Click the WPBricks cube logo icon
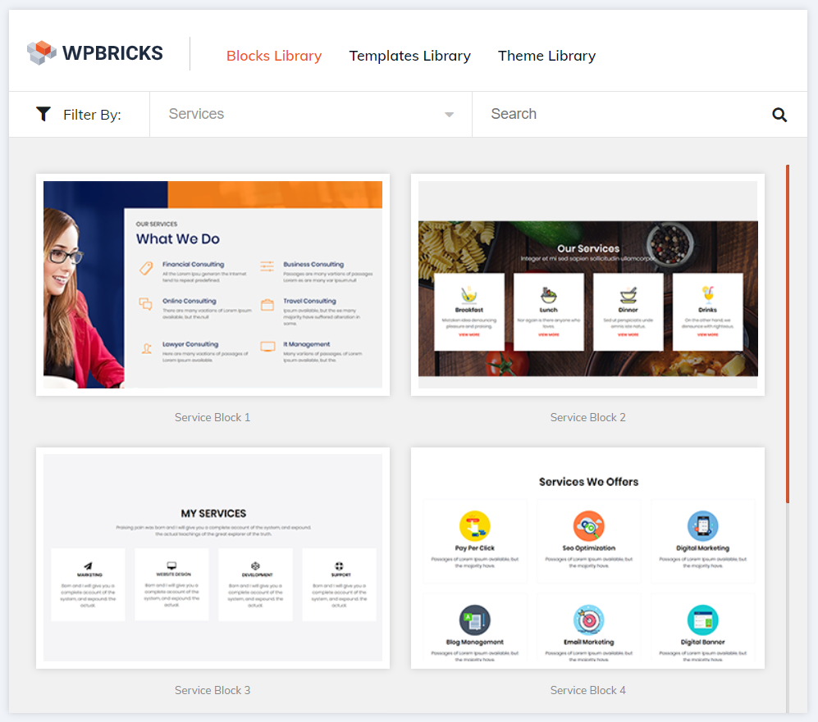 tap(42, 52)
